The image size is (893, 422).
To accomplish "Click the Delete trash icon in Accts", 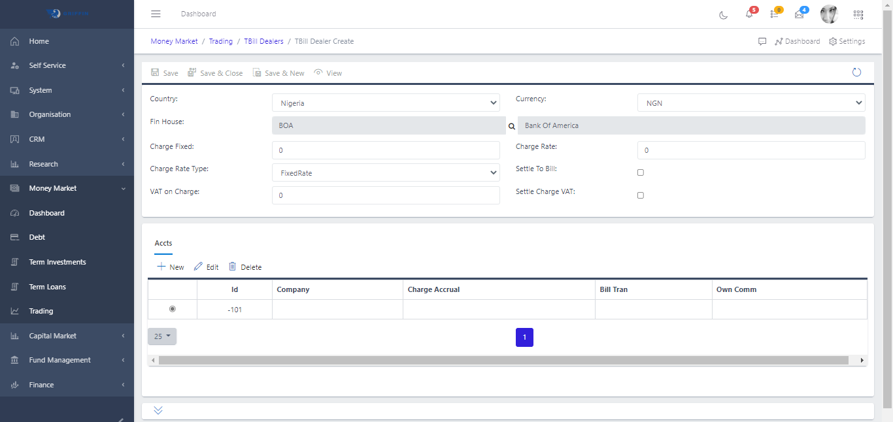I will pos(232,267).
